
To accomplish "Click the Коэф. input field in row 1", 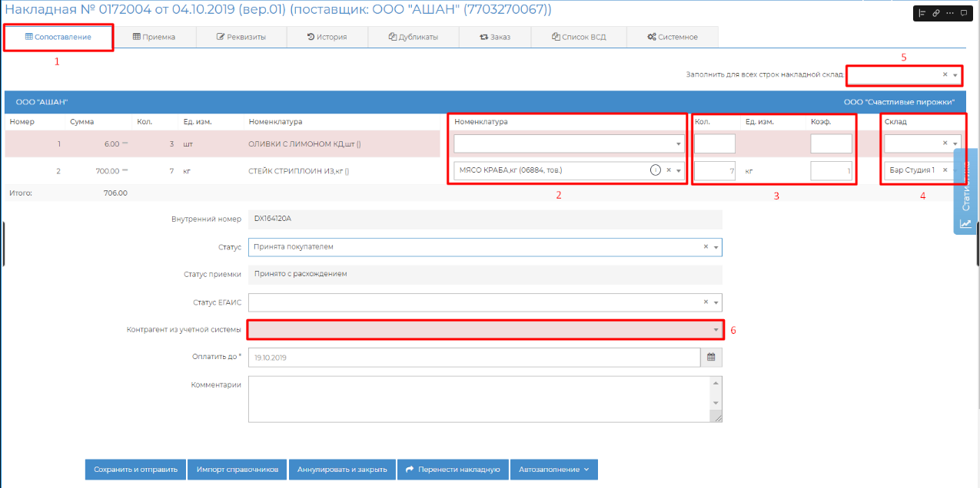I will [831, 143].
